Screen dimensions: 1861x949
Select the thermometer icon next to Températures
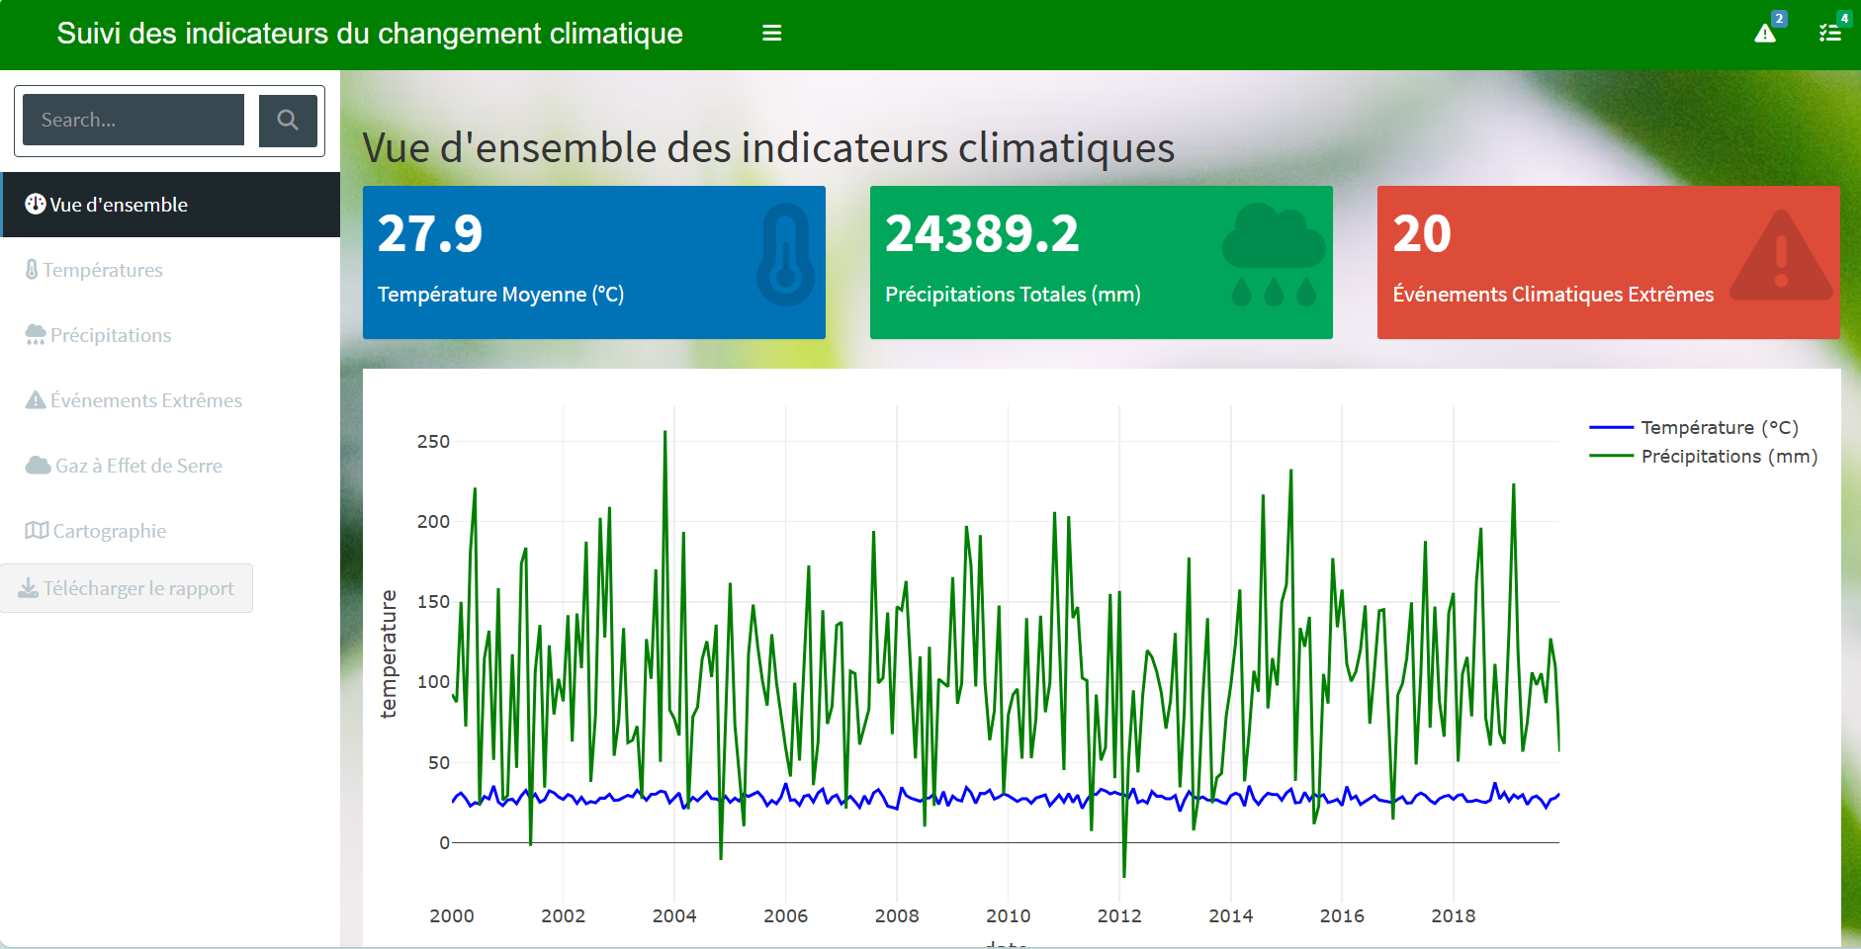(33, 269)
